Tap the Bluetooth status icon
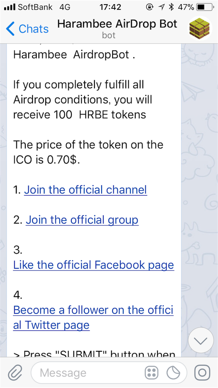Image resolution: width=218 pixels, height=388 pixels. tap(171, 8)
